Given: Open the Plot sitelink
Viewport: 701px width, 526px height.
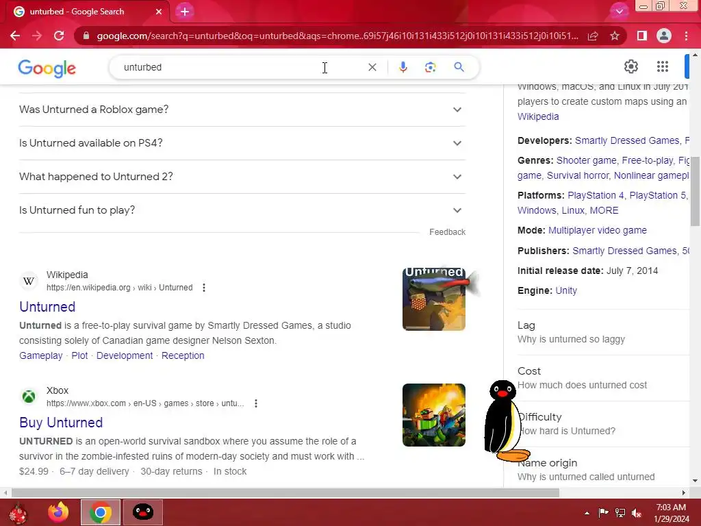Looking at the screenshot, I should (79, 355).
